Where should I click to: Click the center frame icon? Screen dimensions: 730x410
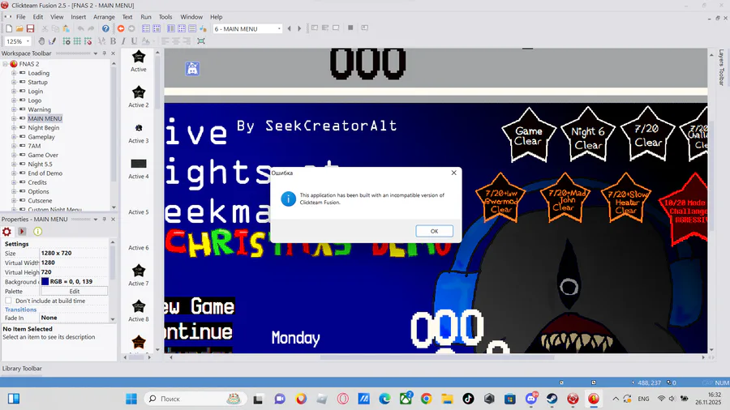(x=201, y=41)
